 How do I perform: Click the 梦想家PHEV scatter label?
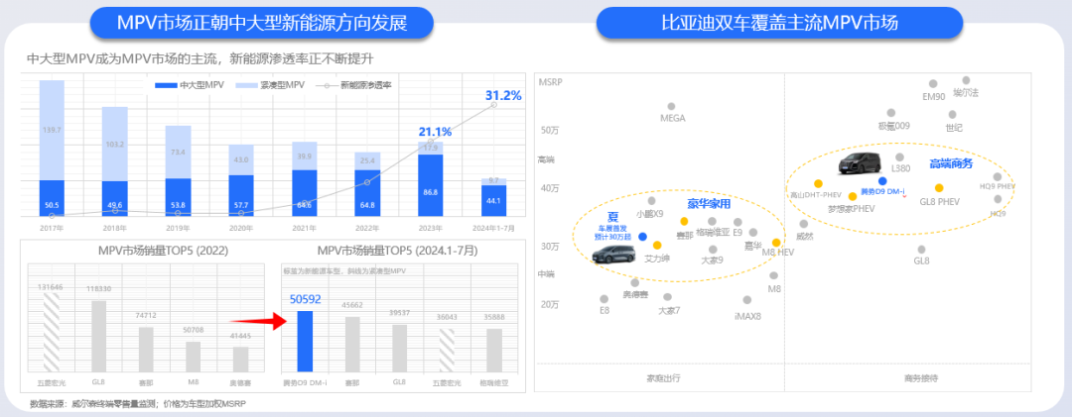[x=852, y=209]
